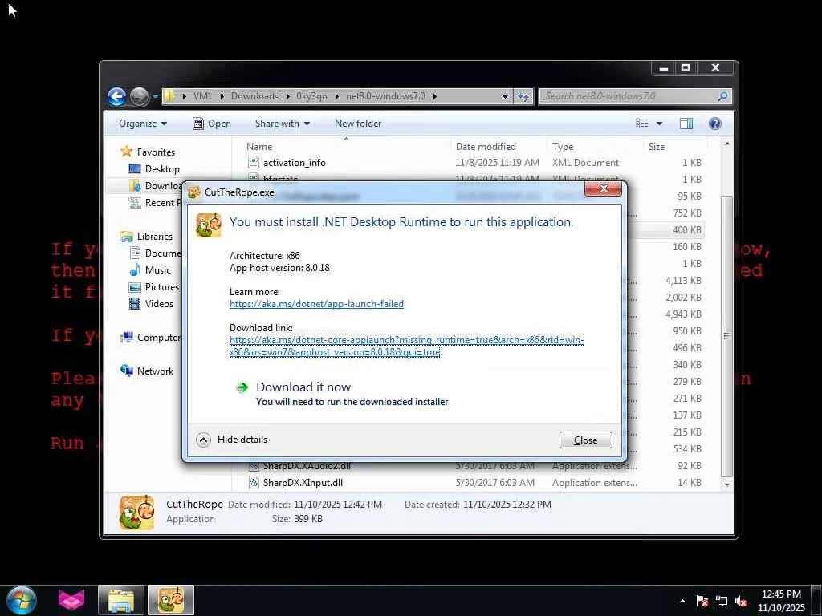Click VM1 in the address breadcrumb

pos(202,96)
